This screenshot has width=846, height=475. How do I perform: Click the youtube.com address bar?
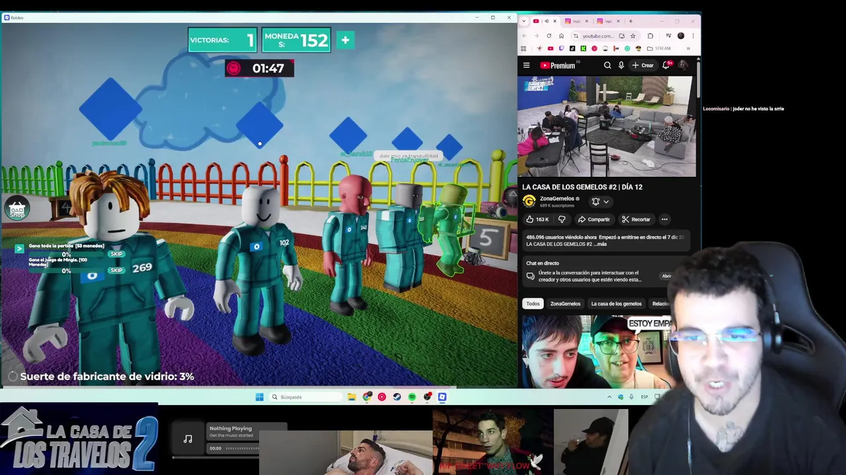[598, 36]
